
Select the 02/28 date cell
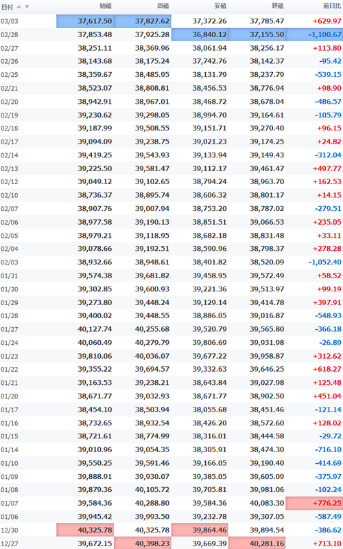tap(10, 34)
